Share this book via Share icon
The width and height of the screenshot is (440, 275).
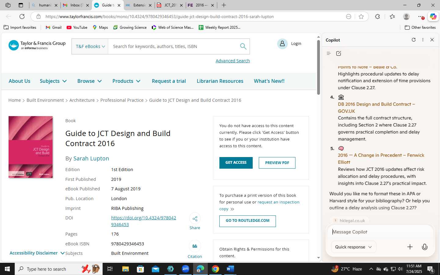(x=195, y=219)
